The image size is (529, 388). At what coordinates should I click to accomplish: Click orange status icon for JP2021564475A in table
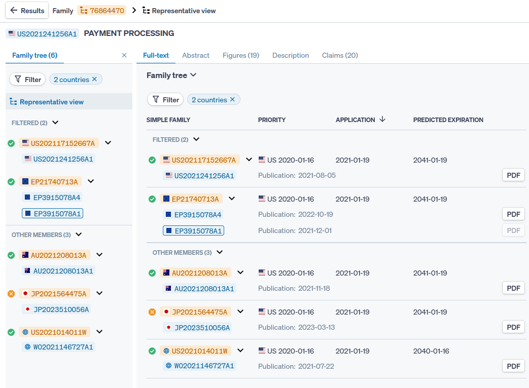[x=152, y=312]
